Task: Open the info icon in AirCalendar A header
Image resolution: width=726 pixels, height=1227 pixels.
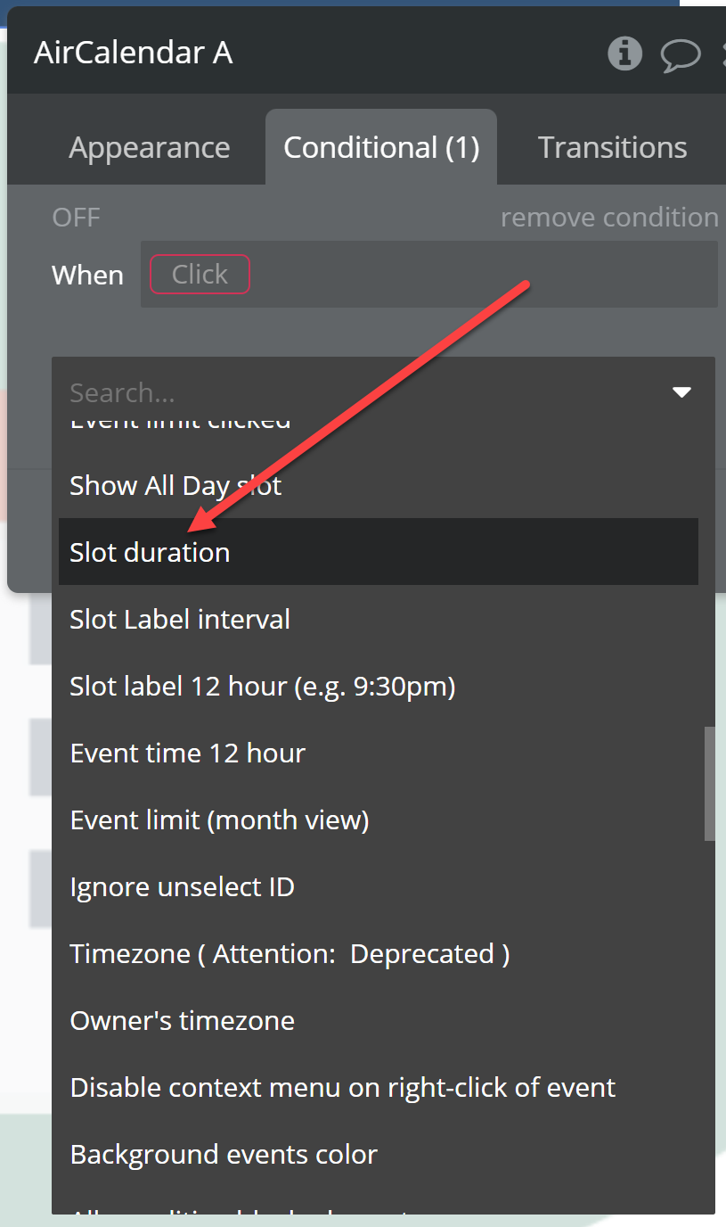Action: 624,54
